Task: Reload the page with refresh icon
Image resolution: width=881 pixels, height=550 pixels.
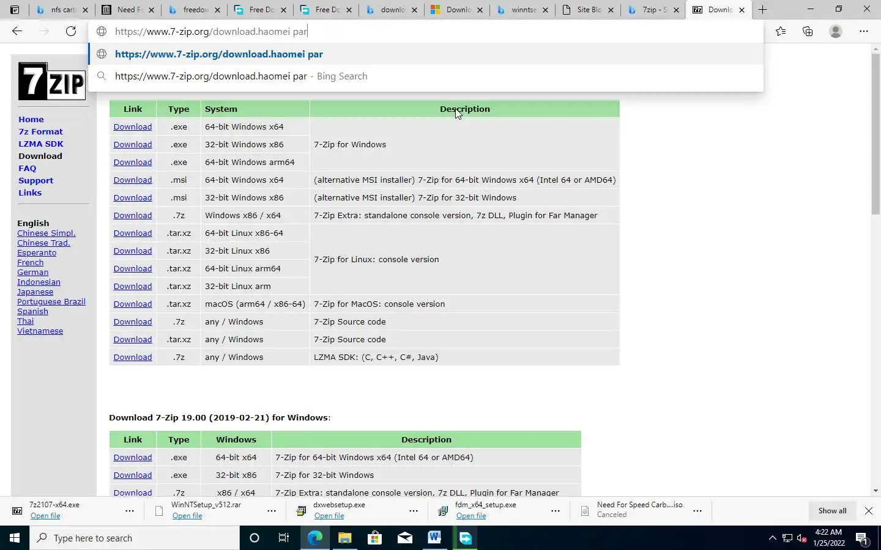Action: point(71,31)
